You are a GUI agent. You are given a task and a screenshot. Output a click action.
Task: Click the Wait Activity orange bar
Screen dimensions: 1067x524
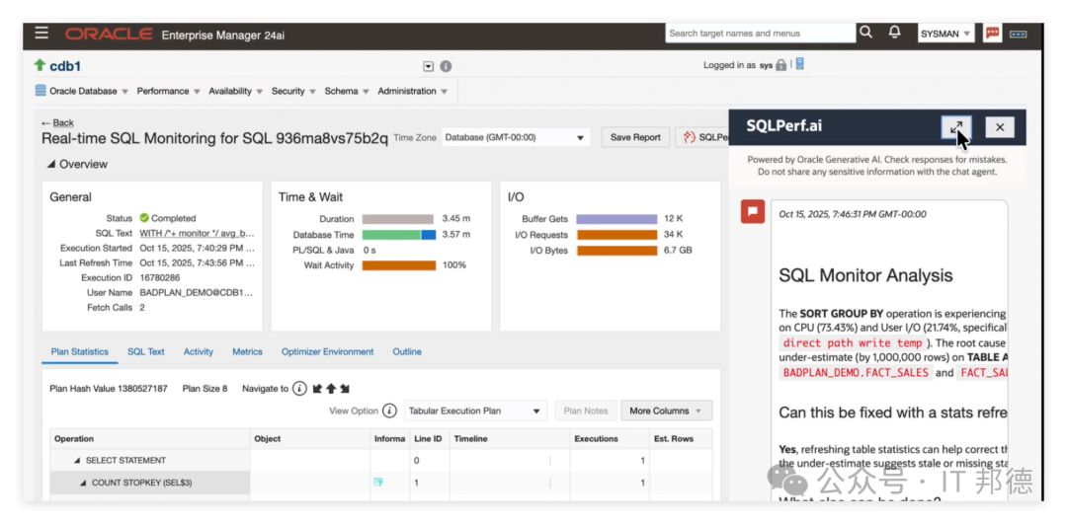point(399,265)
